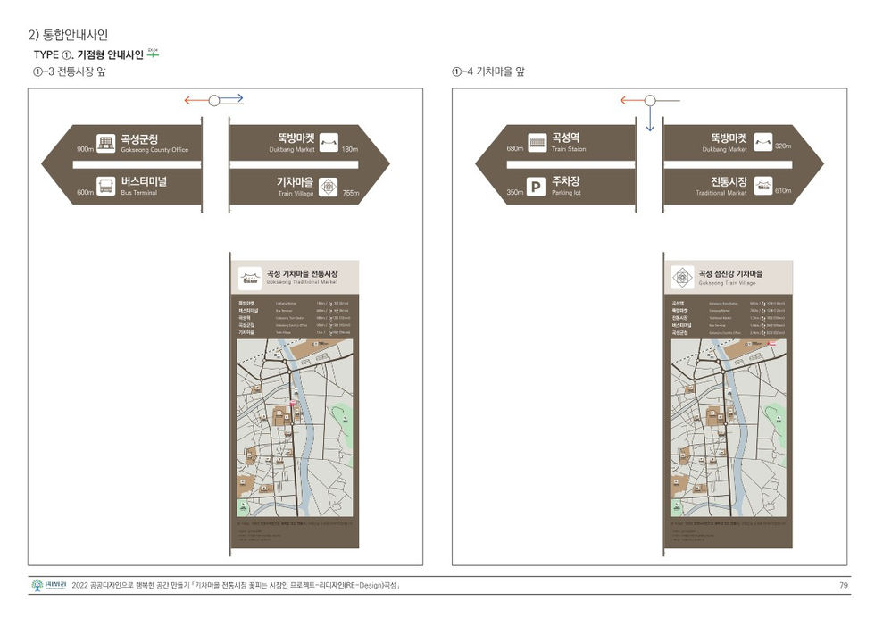This screenshot has width=875, height=618.
Task: Click the Dukbang Market icon beside 320m
Action: [x=762, y=142]
